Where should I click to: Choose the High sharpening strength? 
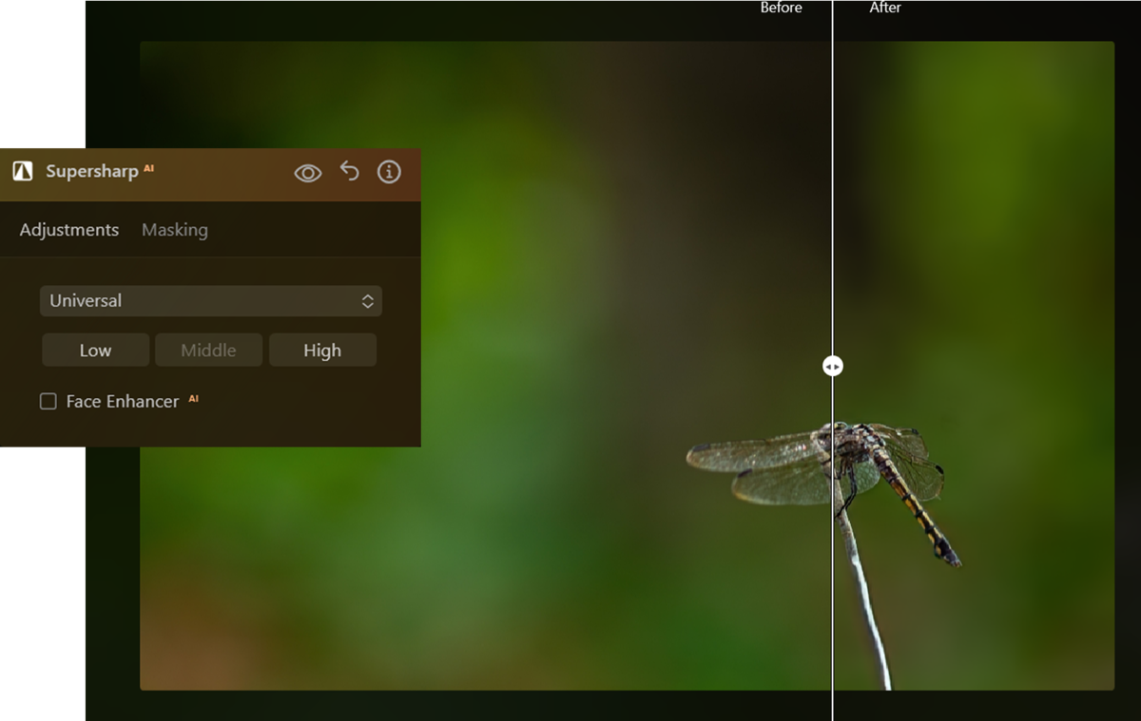[322, 350]
